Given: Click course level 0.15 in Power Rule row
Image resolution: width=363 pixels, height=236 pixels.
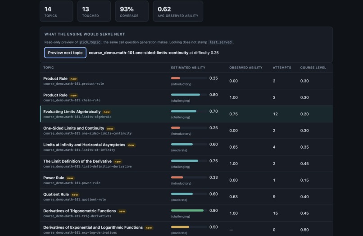Looking at the screenshot, I should click(x=304, y=180).
